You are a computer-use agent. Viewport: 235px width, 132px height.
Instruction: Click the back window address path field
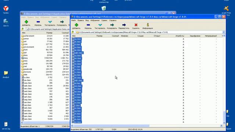coord(48,29)
